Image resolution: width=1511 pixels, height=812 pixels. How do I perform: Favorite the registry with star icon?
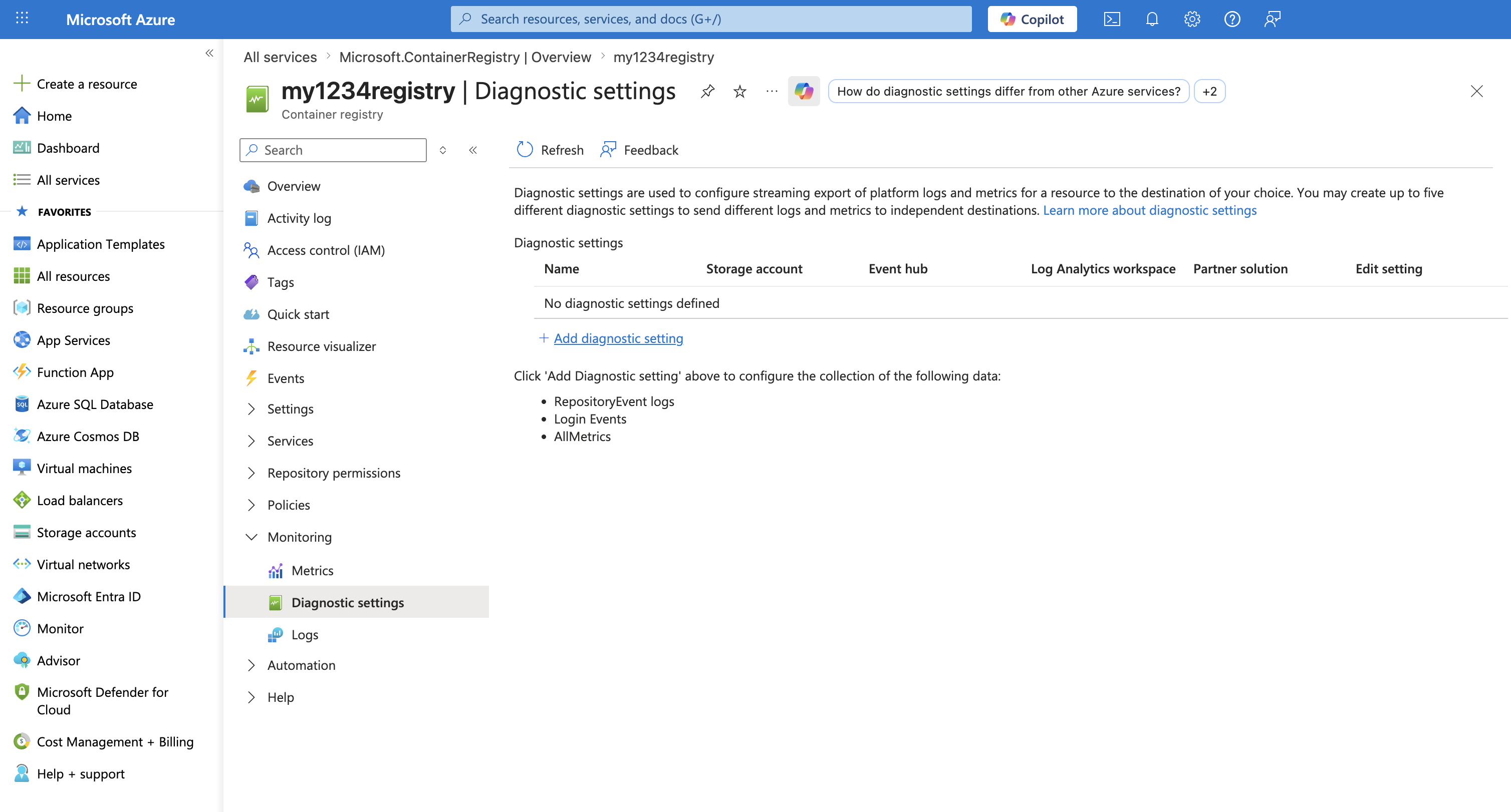tap(739, 92)
